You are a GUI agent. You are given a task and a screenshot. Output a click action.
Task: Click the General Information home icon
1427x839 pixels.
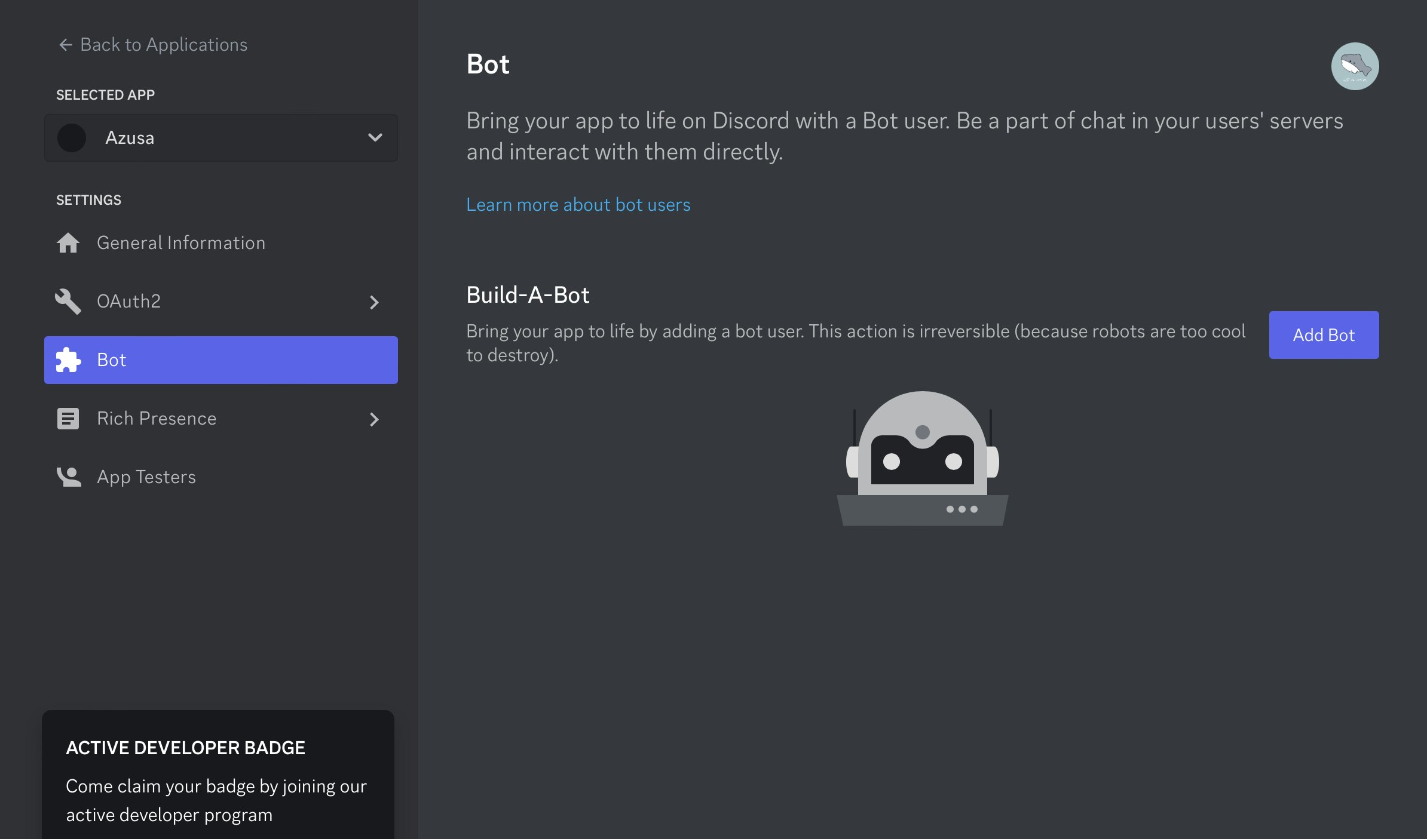(x=68, y=243)
